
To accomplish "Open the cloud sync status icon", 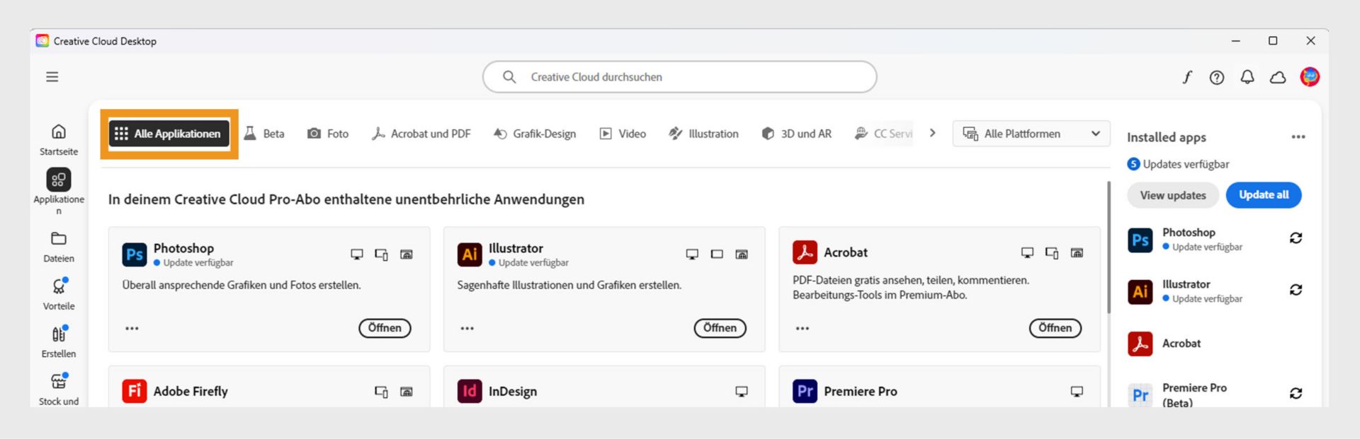I will (1278, 78).
